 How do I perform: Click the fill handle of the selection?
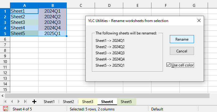(66, 36)
